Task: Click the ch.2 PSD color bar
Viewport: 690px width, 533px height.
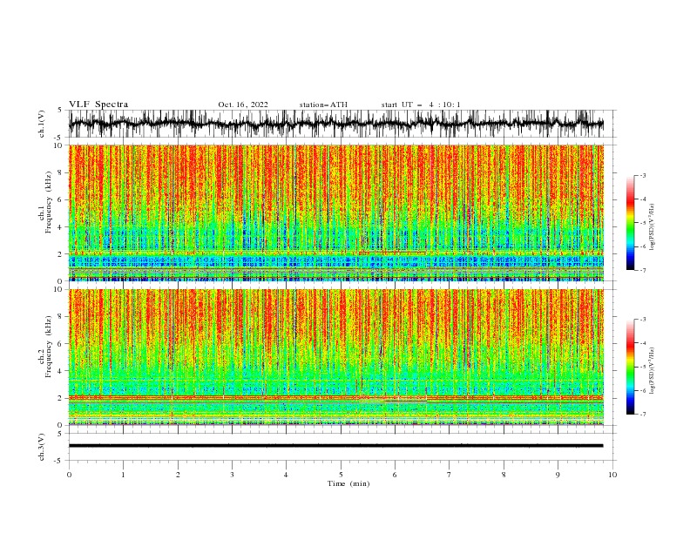Action: [x=630, y=367]
